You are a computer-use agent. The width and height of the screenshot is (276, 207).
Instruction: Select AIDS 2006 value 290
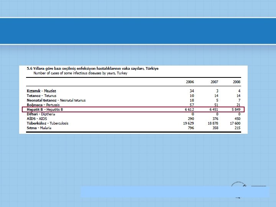click(x=191, y=118)
